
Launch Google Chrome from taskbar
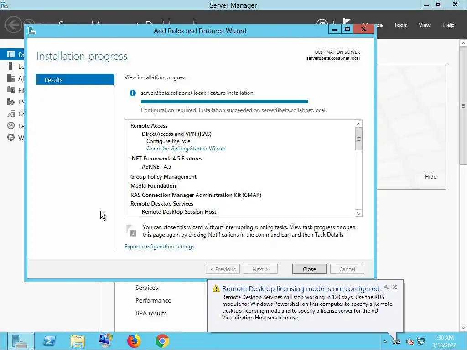point(162,341)
